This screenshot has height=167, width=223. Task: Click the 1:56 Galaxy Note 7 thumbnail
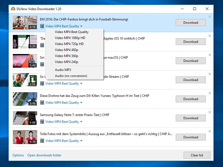tap(25, 118)
